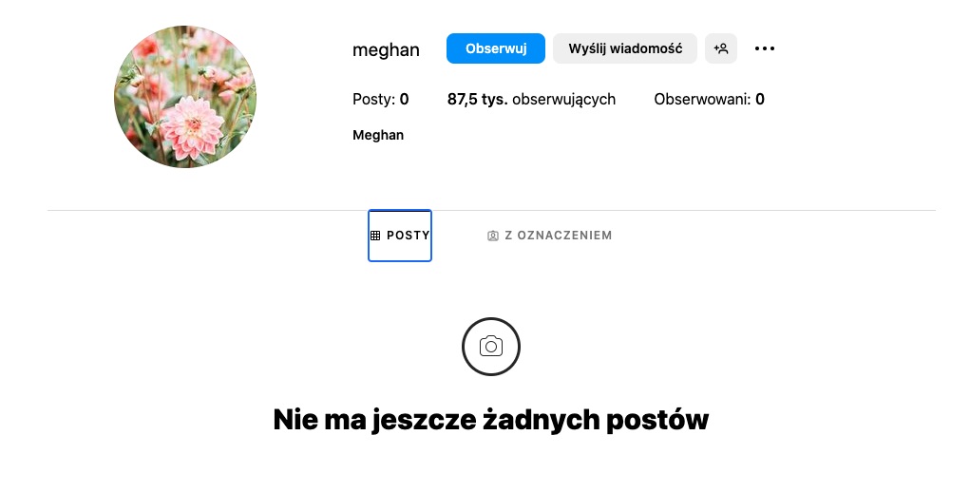The image size is (970, 492).
Task: Click the bold 87,5 tys. number
Action: [477, 99]
